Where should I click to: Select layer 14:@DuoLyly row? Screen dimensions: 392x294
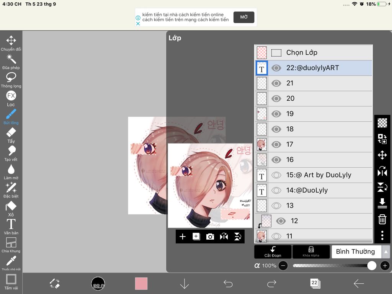coord(314,191)
